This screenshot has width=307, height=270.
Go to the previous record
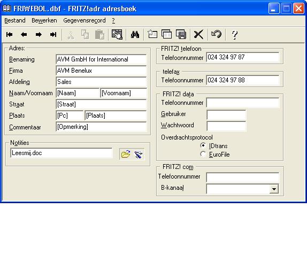[24, 35]
